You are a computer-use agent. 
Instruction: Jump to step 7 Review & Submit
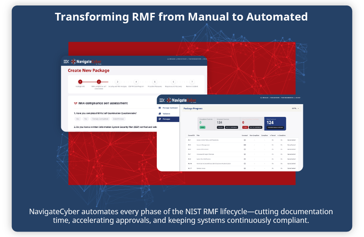click(192, 82)
